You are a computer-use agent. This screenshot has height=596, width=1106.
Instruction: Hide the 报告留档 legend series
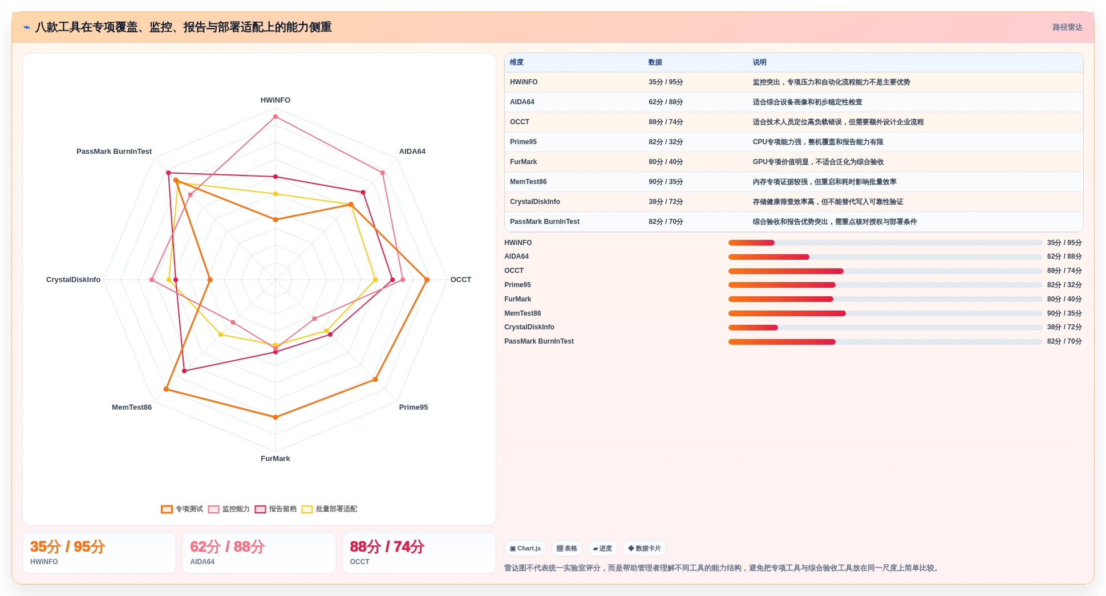[x=276, y=509]
